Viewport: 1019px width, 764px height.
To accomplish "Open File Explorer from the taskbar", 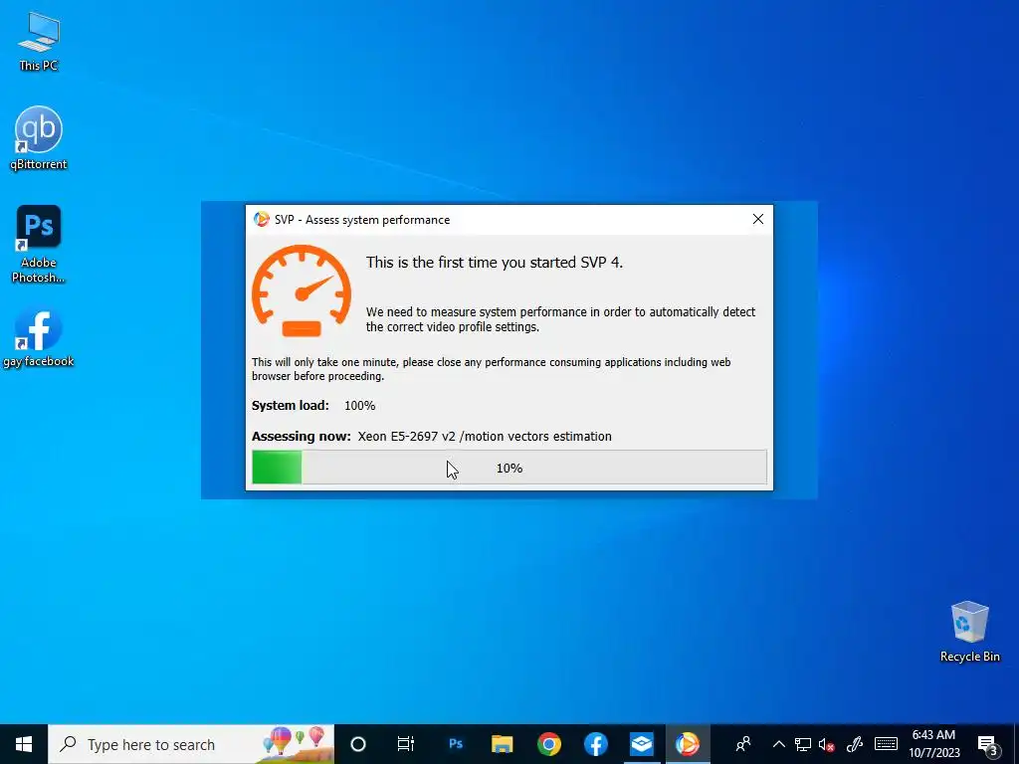I will 502,744.
